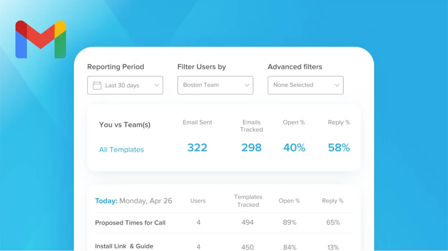This screenshot has width=448, height=251.
Task: Click the chevron in Reporting Period field
Action: (x=156, y=85)
